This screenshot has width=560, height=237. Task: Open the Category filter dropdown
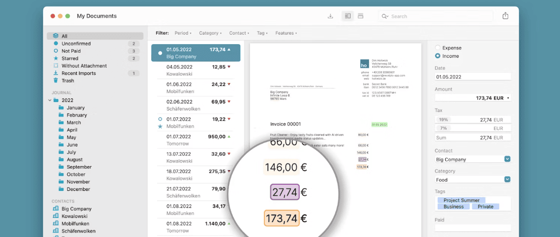point(210,33)
